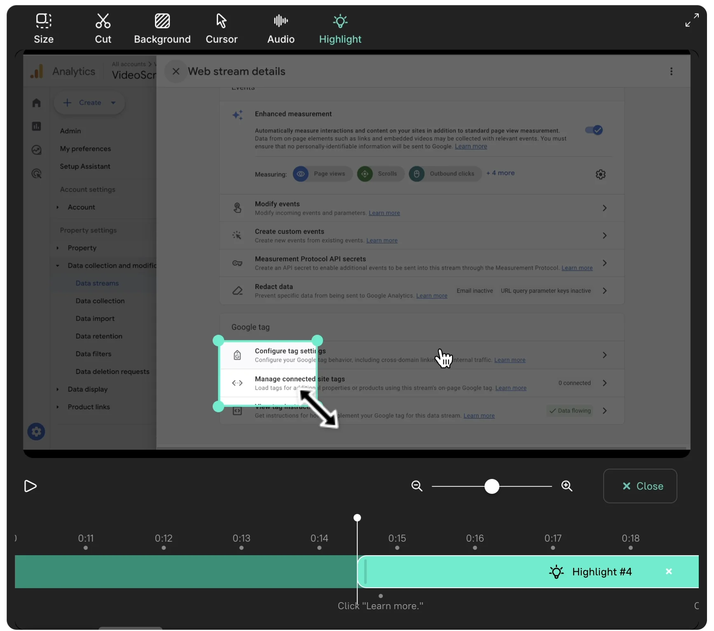Image resolution: width=714 pixels, height=631 pixels.
Task: Click the '+ 4 more' link
Action: point(500,173)
